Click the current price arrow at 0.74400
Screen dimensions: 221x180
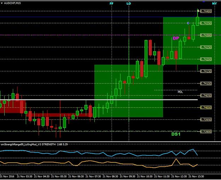click(x=198, y=11)
